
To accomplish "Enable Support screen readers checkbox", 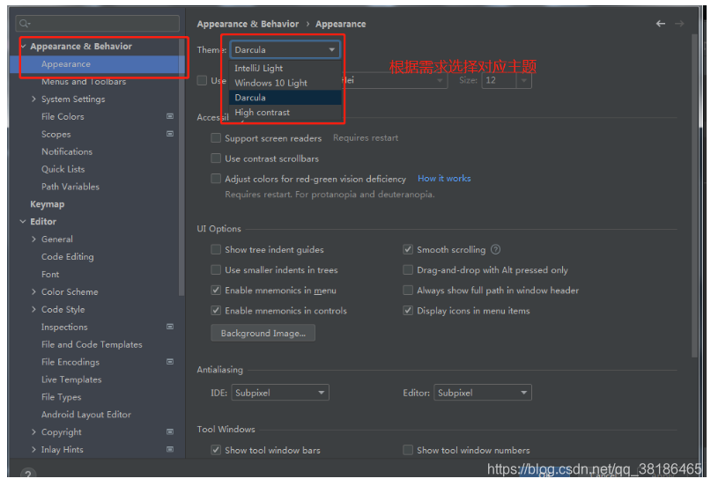I will 216,137.
